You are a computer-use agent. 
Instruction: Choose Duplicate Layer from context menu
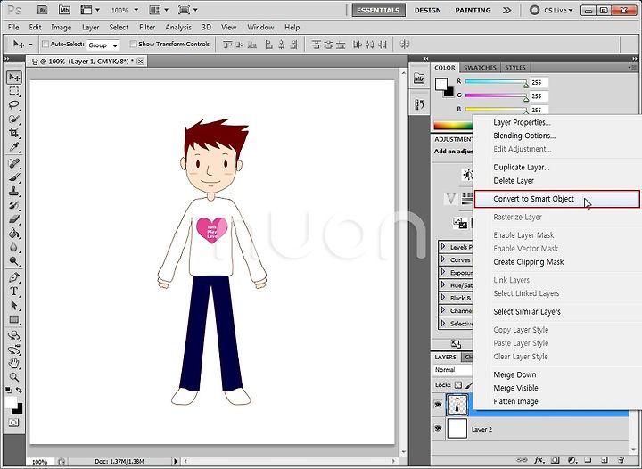tap(522, 167)
